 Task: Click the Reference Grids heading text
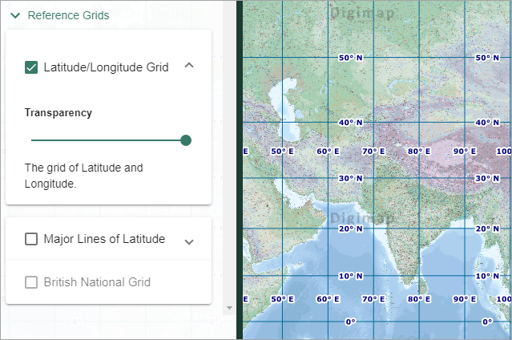coord(68,14)
